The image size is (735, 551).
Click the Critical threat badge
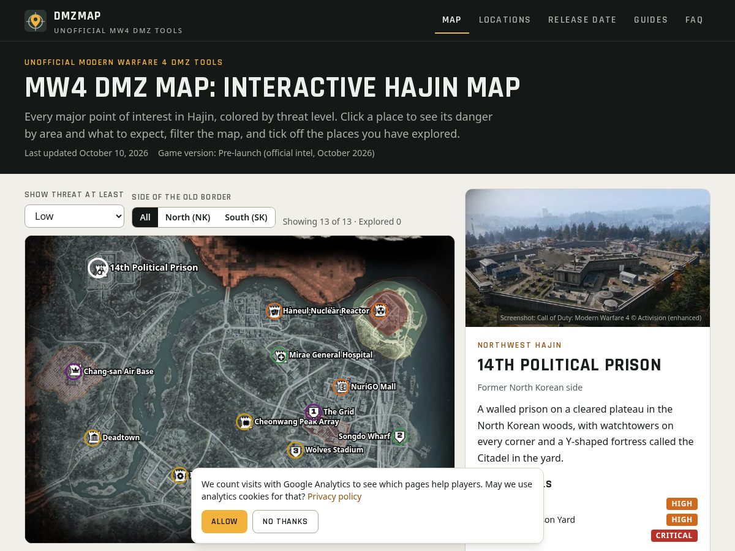(674, 536)
